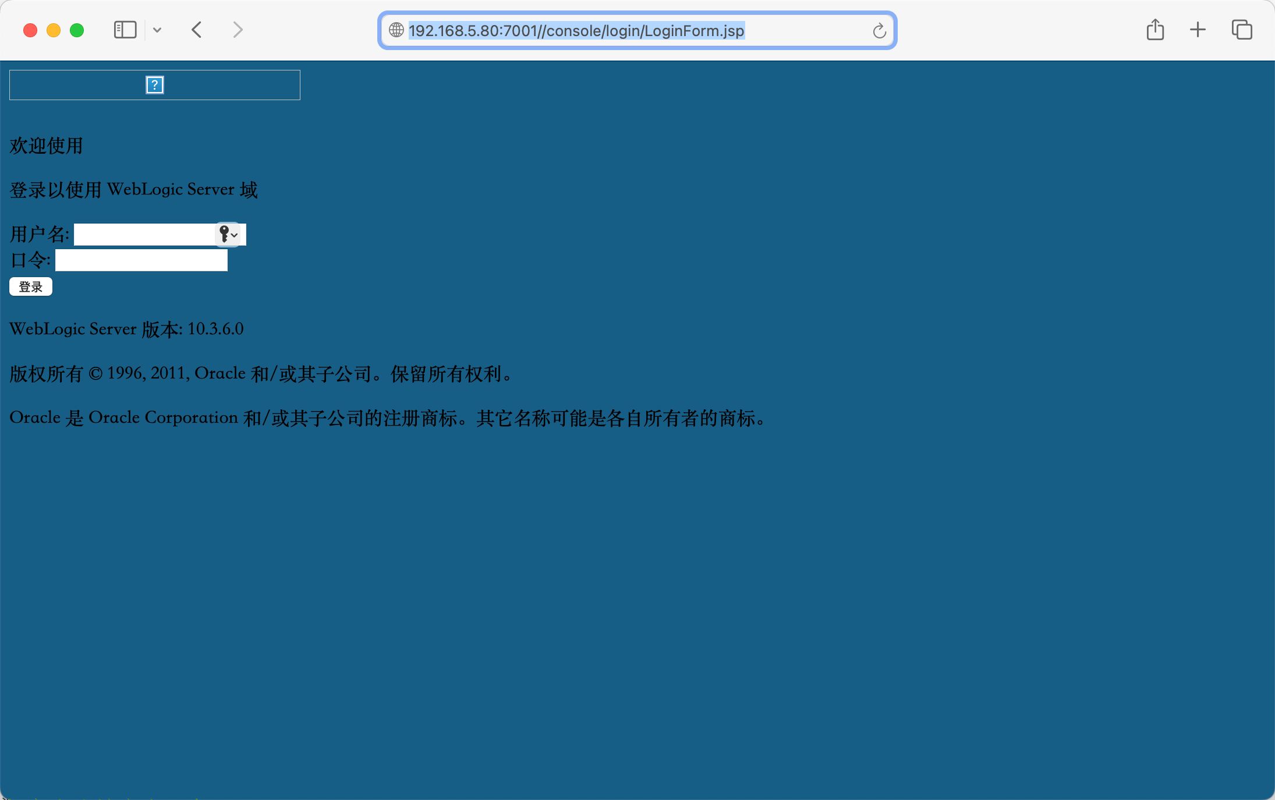Click the WebLogic Server 版本 text line
The width and height of the screenshot is (1275, 800).
pos(126,329)
